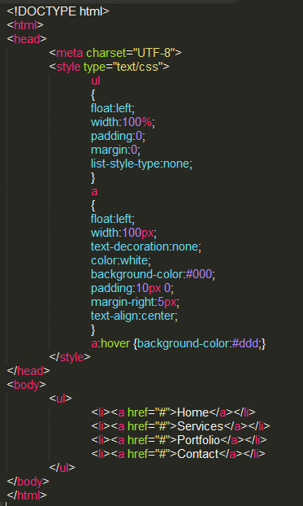Click the opening <body> tag
303x506 pixels.
click(27, 385)
